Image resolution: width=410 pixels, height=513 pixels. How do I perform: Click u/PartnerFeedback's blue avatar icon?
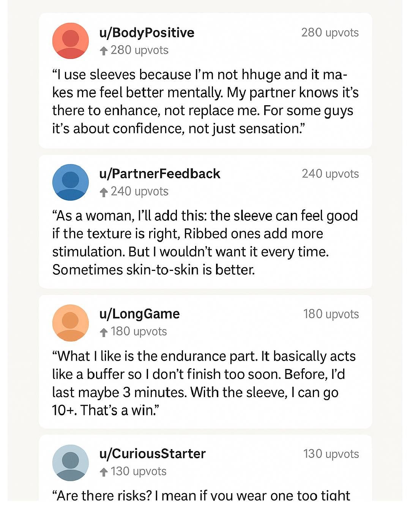pos(70,182)
